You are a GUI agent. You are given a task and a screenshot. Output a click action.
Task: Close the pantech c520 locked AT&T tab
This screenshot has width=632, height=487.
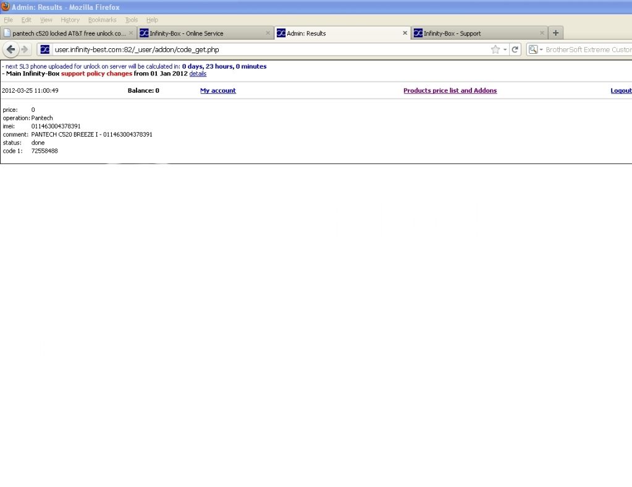pos(130,33)
